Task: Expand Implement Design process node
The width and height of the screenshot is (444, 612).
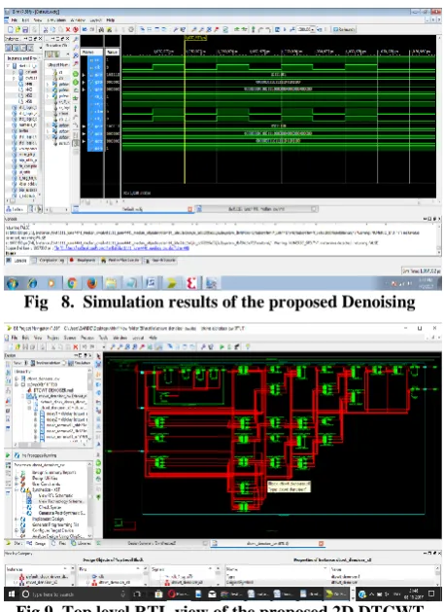Action: 17,520
